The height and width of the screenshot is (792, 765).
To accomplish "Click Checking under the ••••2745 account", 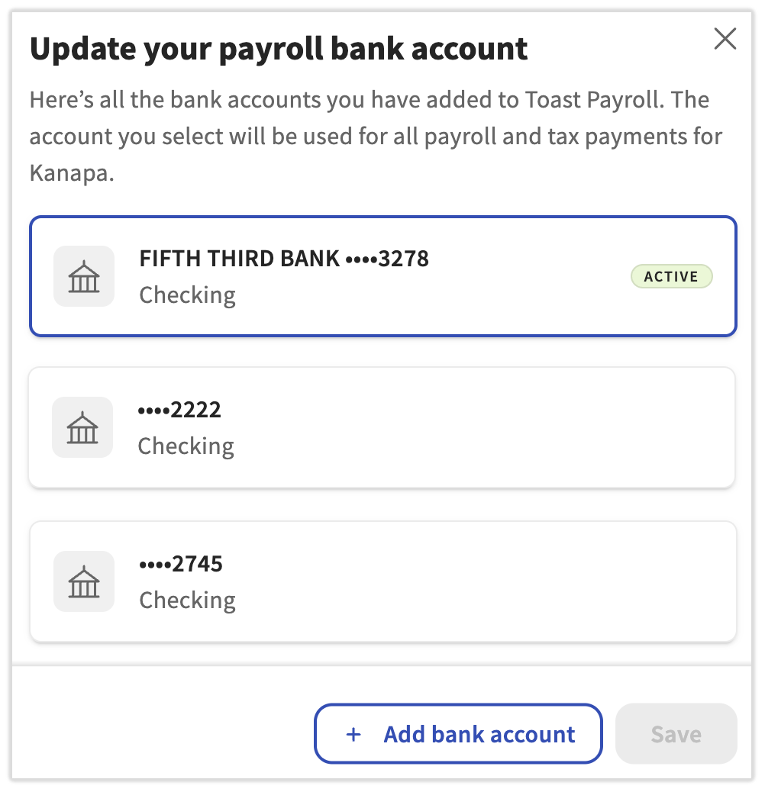I will coord(187,600).
